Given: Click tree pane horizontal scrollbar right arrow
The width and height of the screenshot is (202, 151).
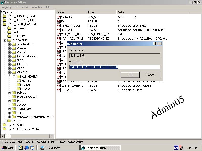Looking at the screenshot, I should click(x=52, y=136).
